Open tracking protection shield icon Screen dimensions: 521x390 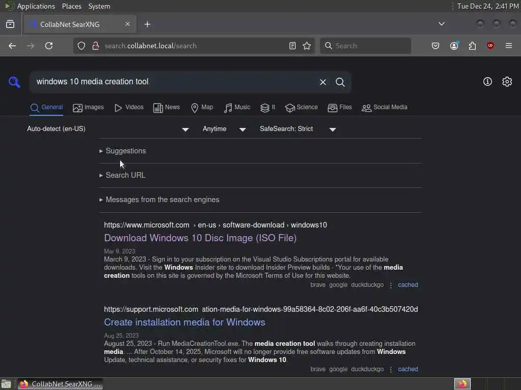pos(81,46)
